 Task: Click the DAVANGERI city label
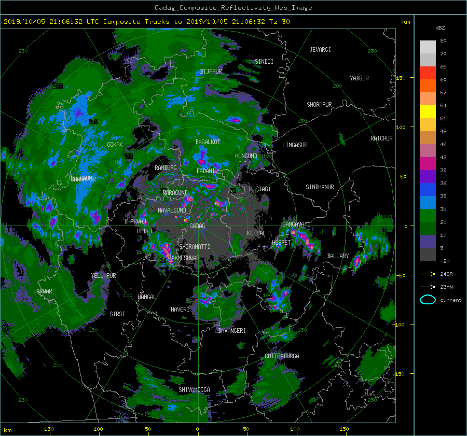coord(232,331)
